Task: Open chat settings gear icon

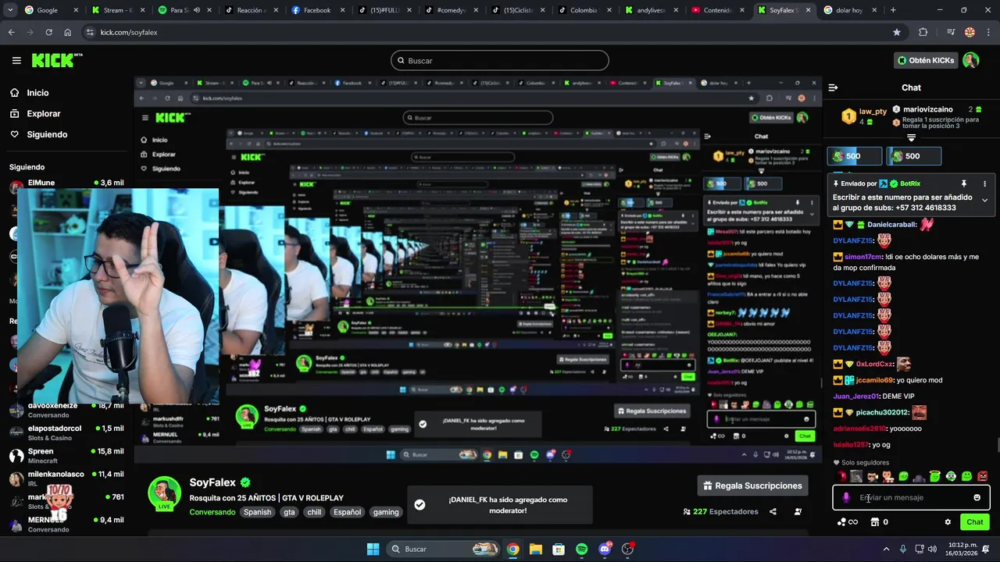Action: tap(948, 522)
